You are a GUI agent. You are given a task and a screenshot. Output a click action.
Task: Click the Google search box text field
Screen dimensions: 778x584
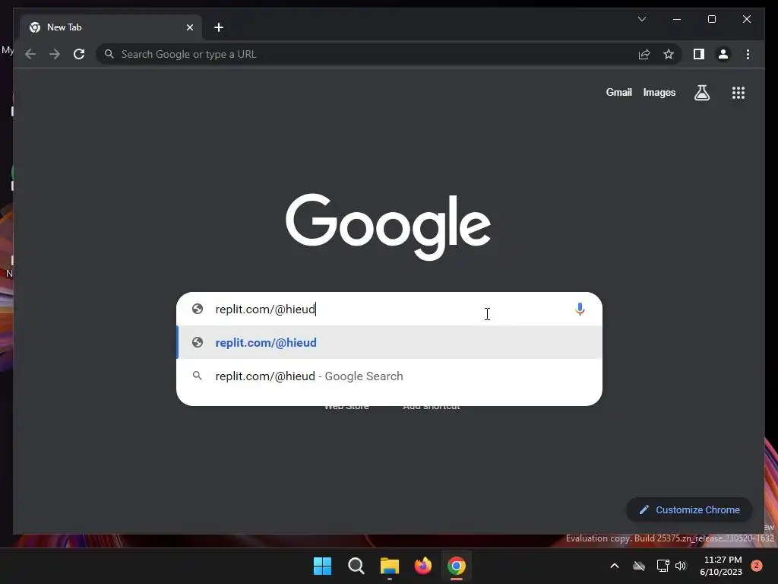pos(390,309)
